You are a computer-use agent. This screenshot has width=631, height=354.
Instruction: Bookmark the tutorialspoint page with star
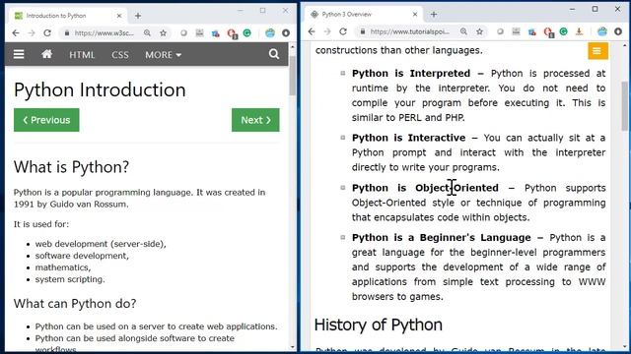click(x=479, y=31)
